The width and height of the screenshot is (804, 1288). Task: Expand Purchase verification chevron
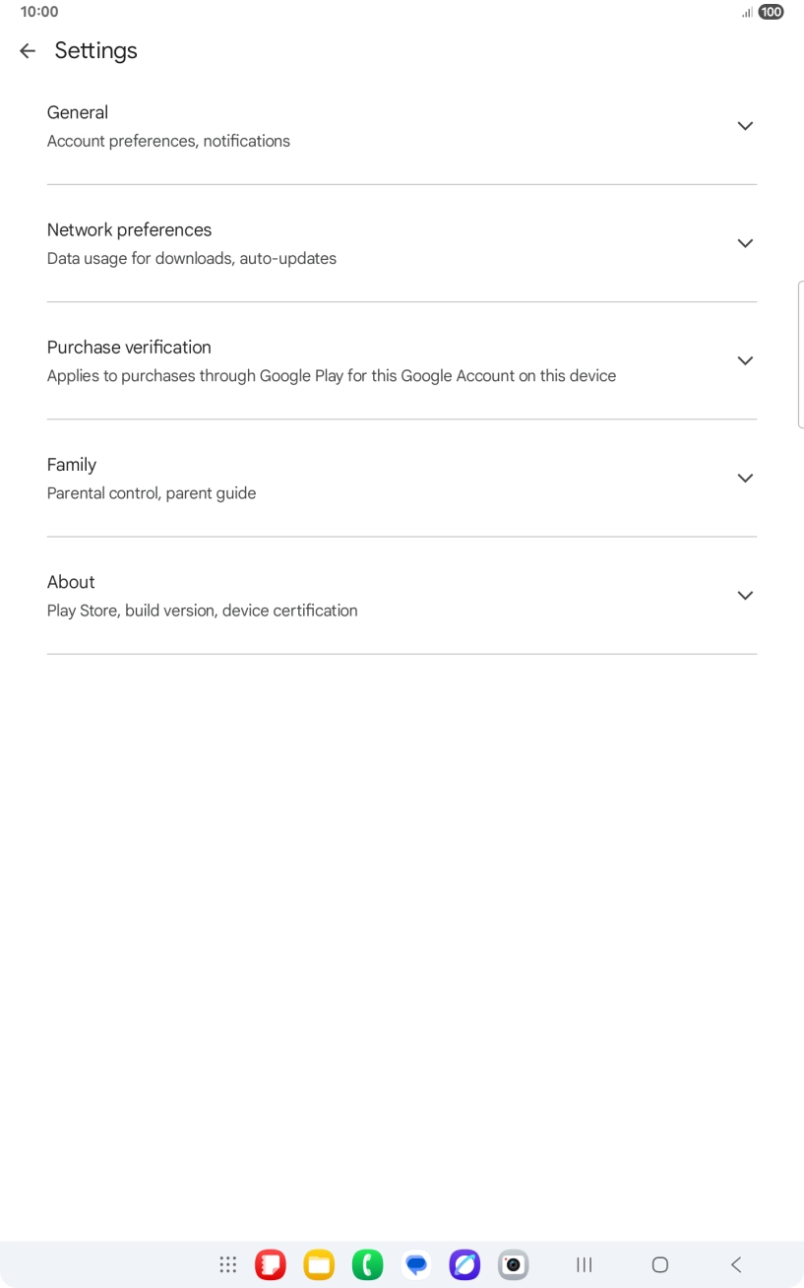(x=745, y=360)
